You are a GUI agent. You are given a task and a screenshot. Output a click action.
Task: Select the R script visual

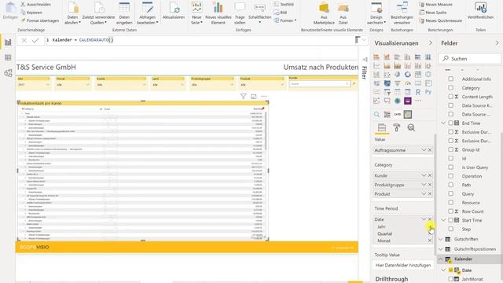tap(417, 92)
